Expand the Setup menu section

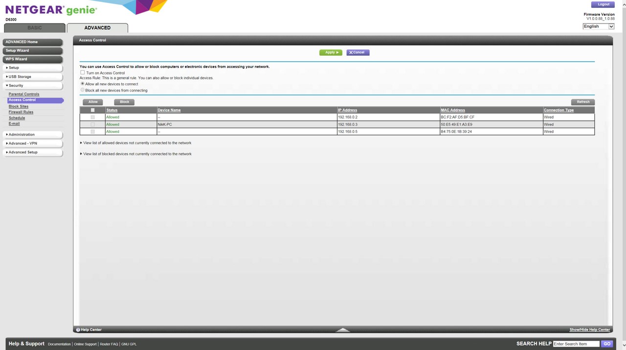[x=33, y=68]
